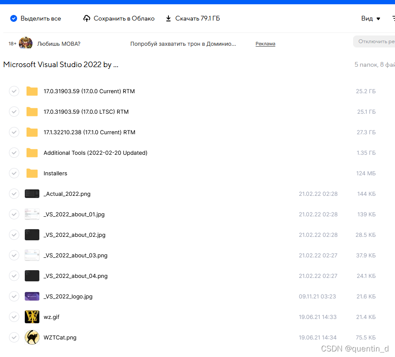Viewport: 395px width, 357px height.
Task: Select checkbox for _VS_2022_about_01.jpg
Action: pyautogui.click(x=14, y=214)
